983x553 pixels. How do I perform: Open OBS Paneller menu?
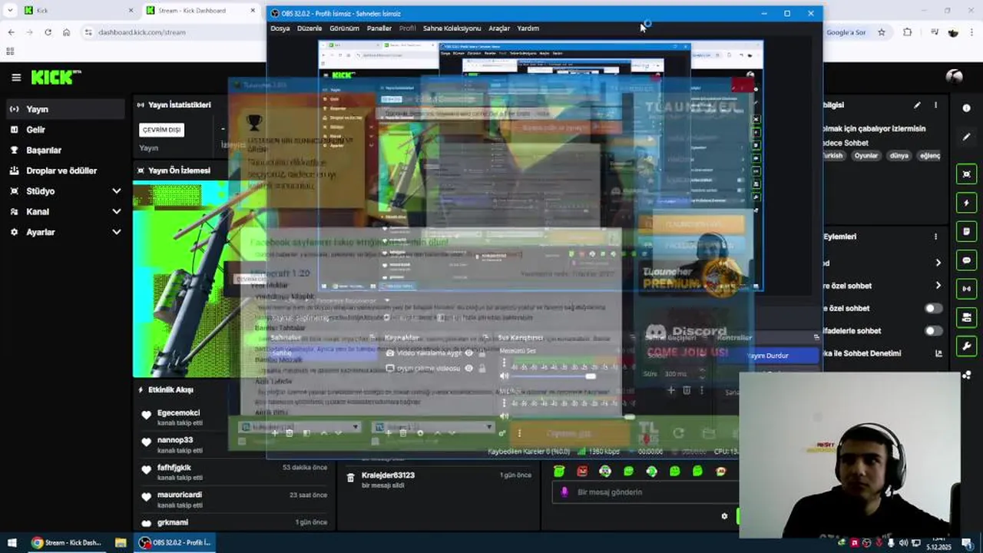[x=379, y=28]
